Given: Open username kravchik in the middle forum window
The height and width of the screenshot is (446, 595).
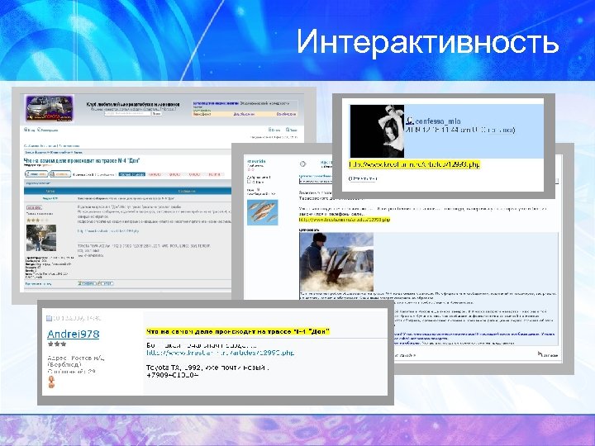Looking at the screenshot, I should (x=256, y=162).
